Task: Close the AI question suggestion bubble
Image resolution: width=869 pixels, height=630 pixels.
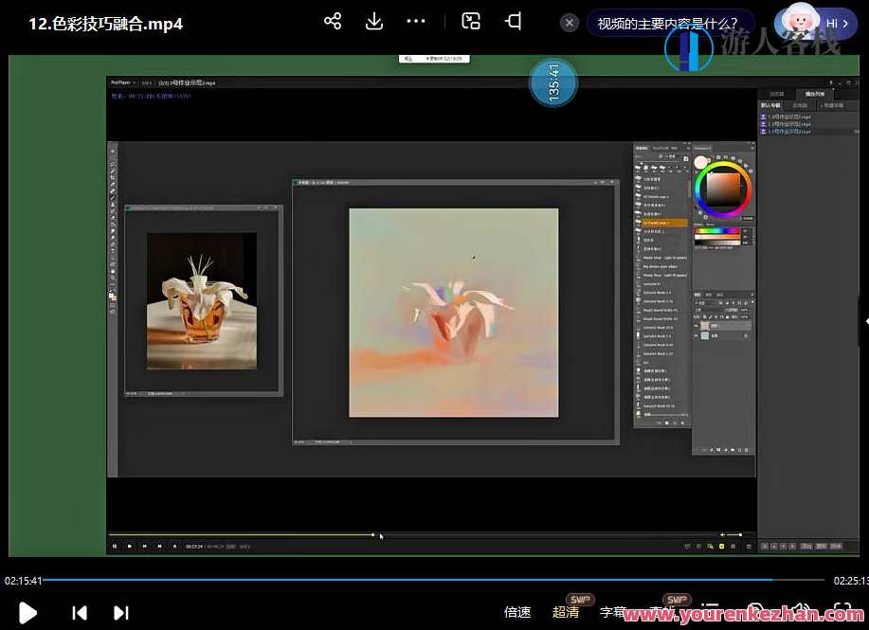Action: pos(569,23)
